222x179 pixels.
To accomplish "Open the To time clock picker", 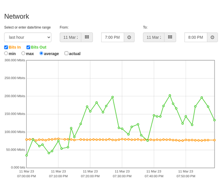I will [x=212, y=37].
